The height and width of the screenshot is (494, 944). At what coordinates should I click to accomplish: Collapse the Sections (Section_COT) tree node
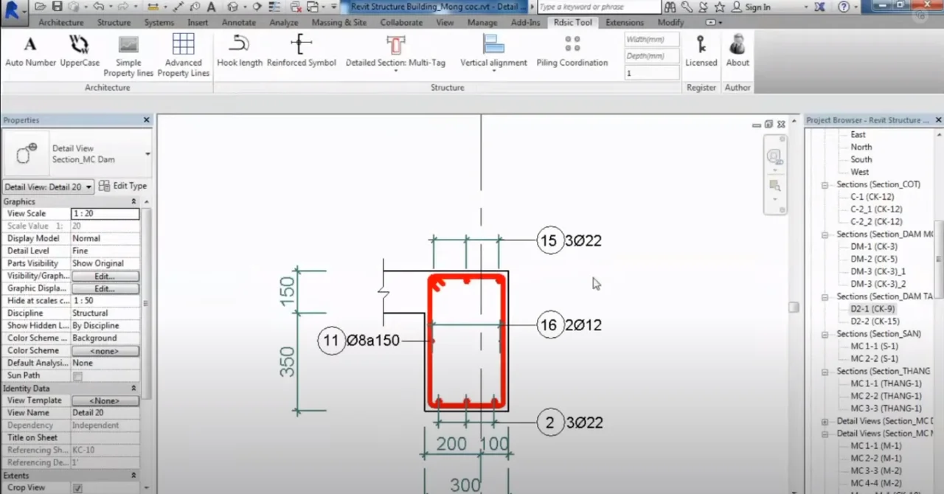(x=825, y=185)
